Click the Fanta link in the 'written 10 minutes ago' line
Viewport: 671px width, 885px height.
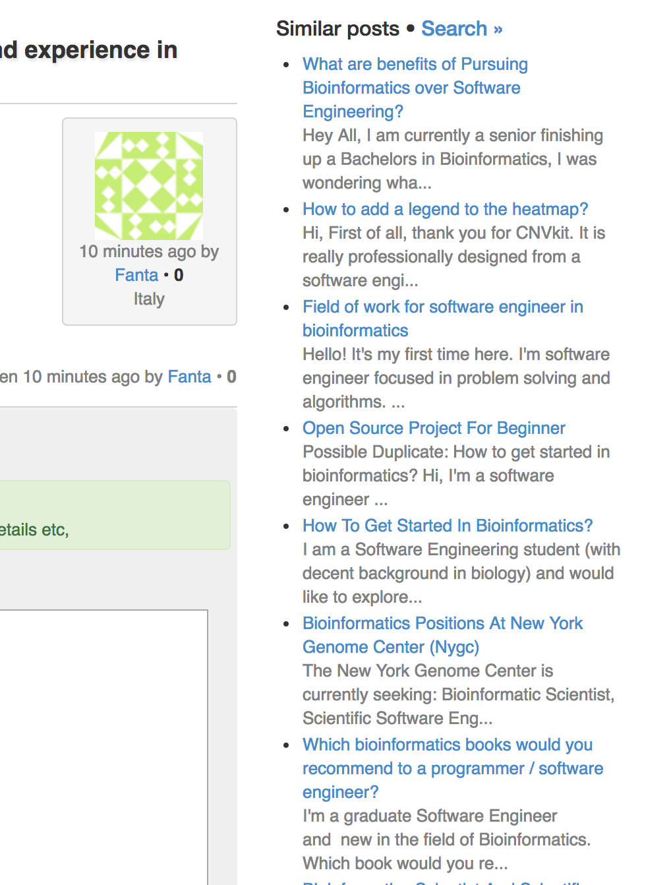tap(189, 377)
